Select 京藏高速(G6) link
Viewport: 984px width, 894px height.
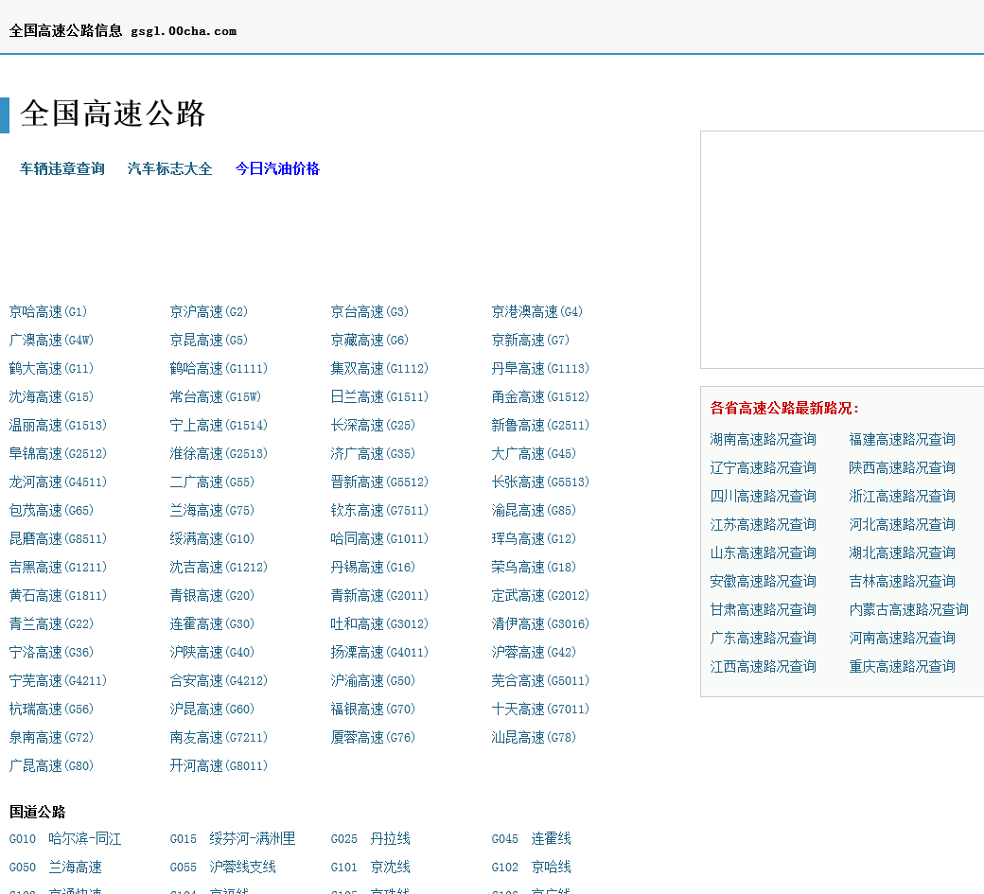pyautogui.click(x=369, y=340)
